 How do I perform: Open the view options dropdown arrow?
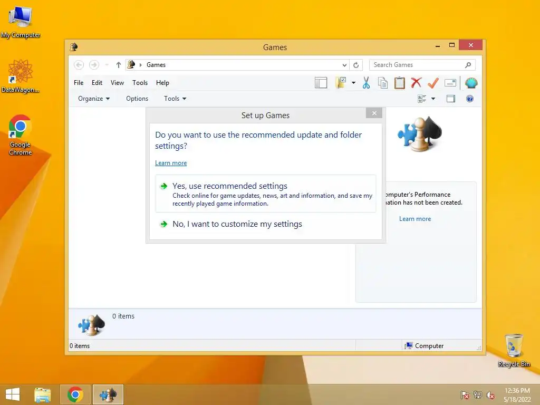[x=433, y=99]
